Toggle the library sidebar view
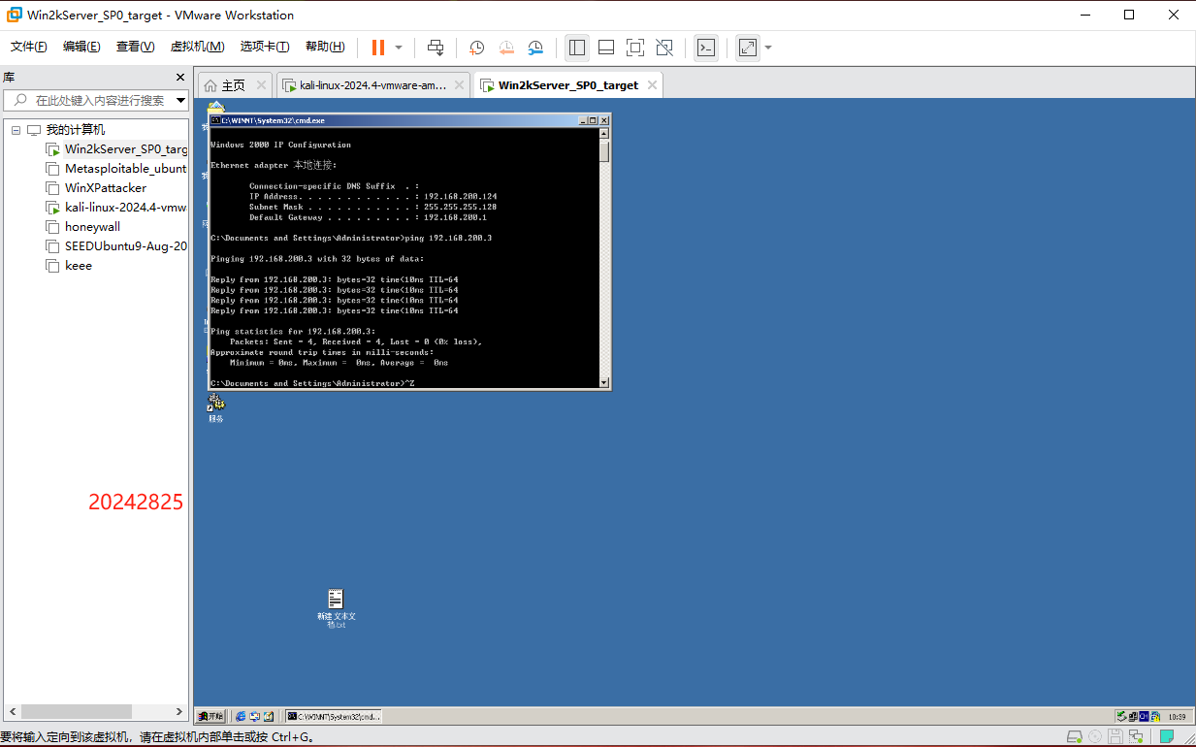 [x=577, y=48]
